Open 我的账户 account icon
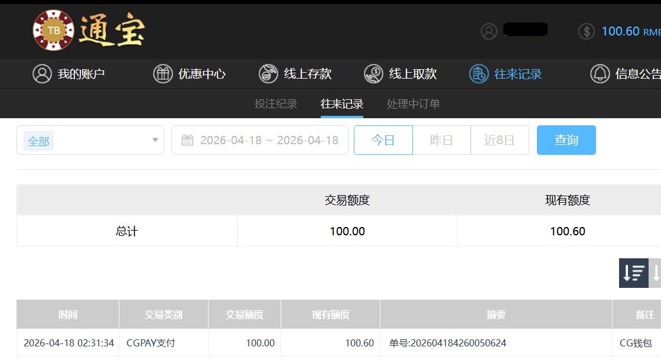The width and height of the screenshot is (661, 360). coord(42,74)
